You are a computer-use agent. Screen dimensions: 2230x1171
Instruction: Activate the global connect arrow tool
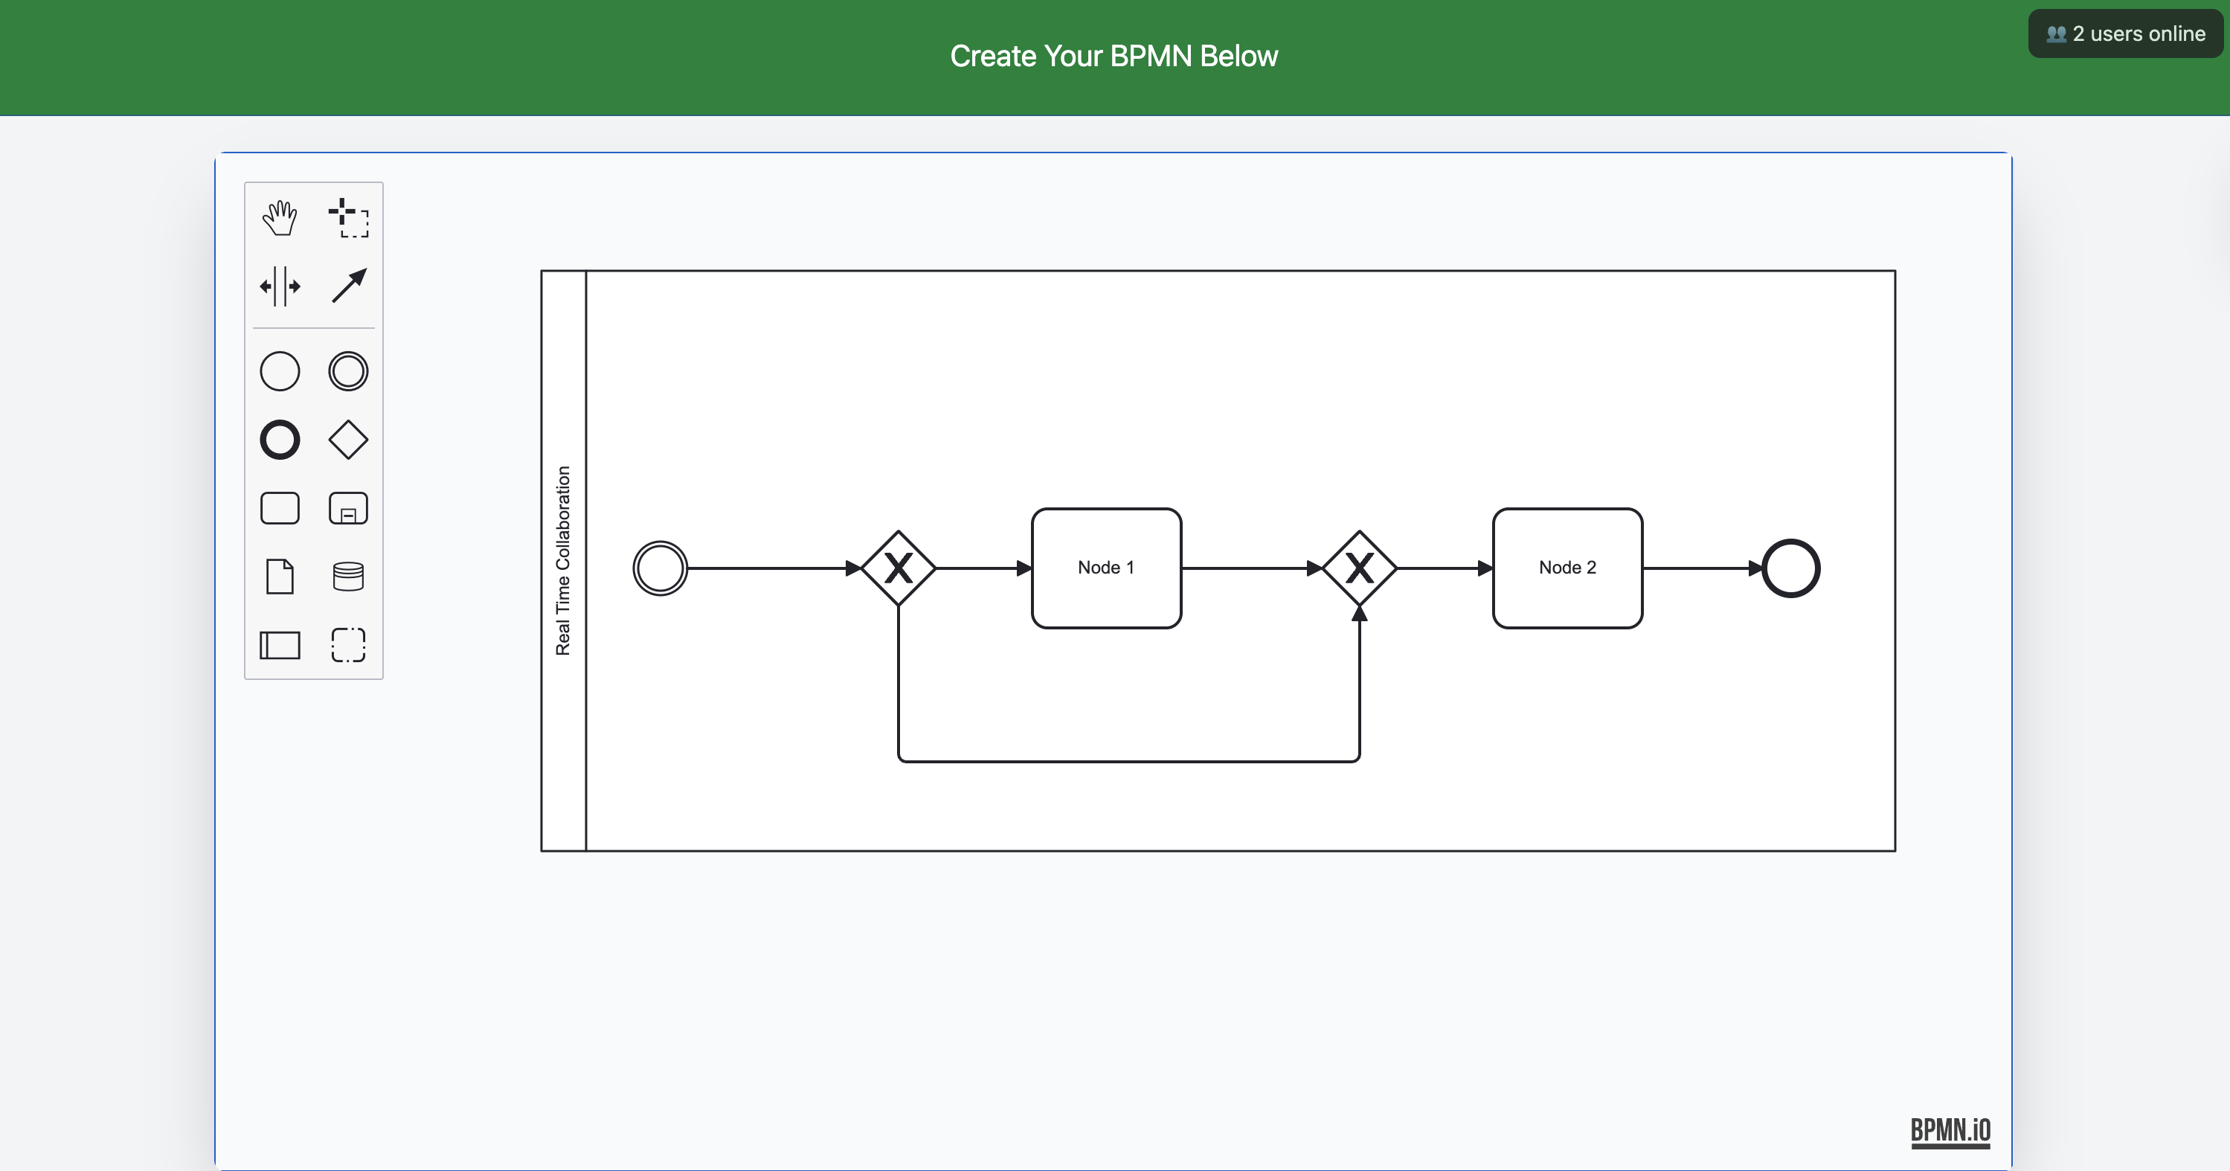coord(348,286)
